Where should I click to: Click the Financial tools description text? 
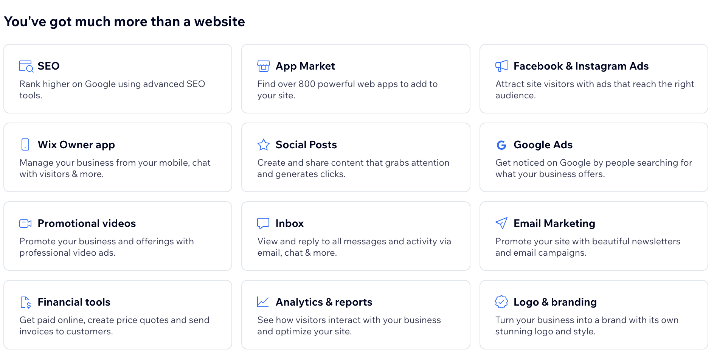[114, 326]
